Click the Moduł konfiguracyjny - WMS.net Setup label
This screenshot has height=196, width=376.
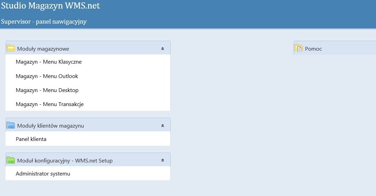[65, 160]
